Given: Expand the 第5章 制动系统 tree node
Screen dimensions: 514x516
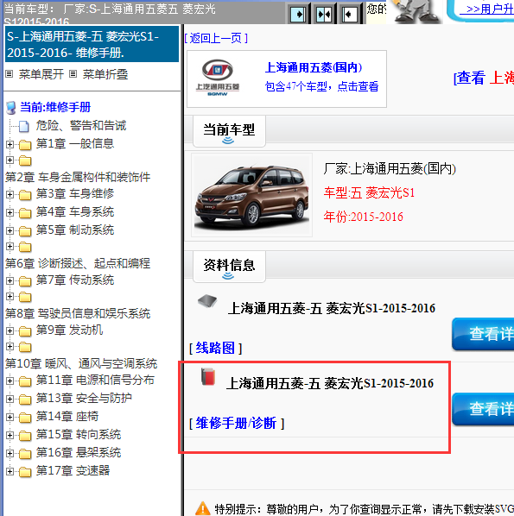Looking at the screenshot, I should (x=10, y=230).
